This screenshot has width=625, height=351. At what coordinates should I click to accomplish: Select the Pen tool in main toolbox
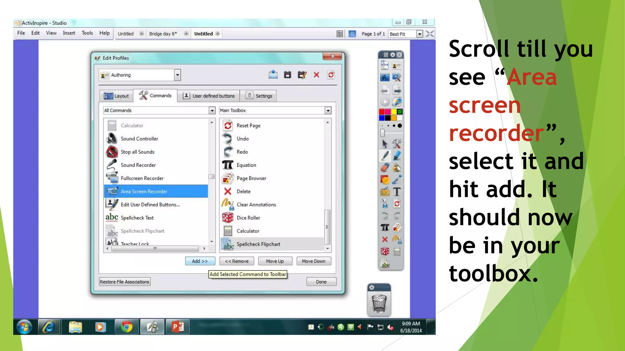(x=385, y=156)
